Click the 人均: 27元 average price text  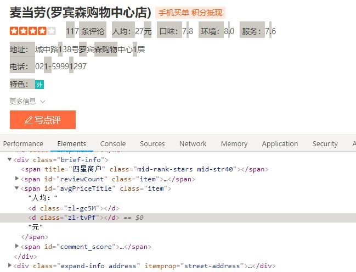(x=132, y=31)
